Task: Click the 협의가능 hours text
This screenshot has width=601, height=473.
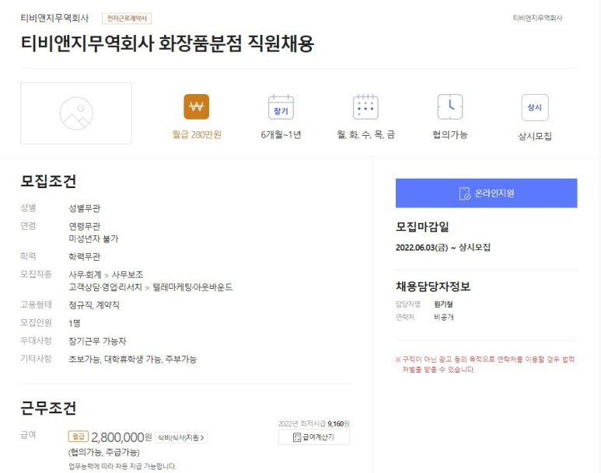Action: click(x=450, y=134)
